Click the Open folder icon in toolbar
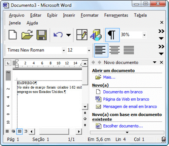 [x=27, y=35]
